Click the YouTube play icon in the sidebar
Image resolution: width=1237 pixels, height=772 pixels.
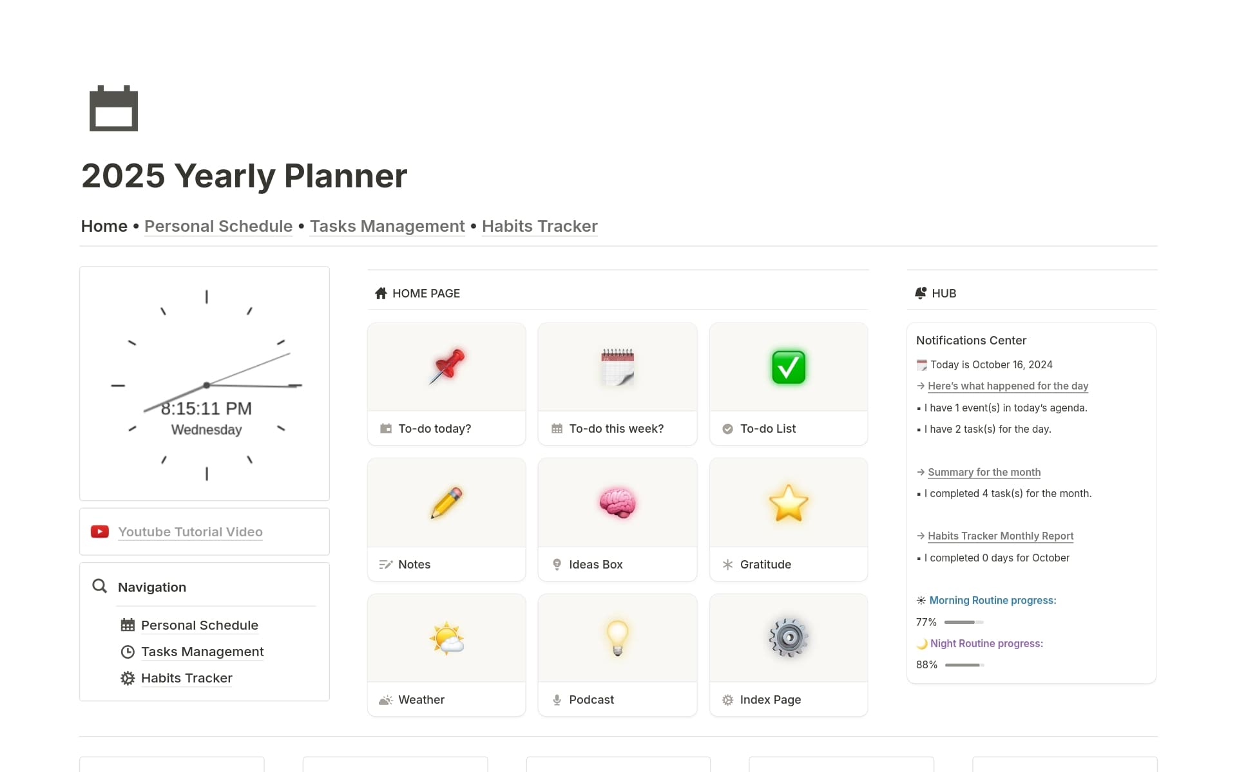[x=100, y=531]
